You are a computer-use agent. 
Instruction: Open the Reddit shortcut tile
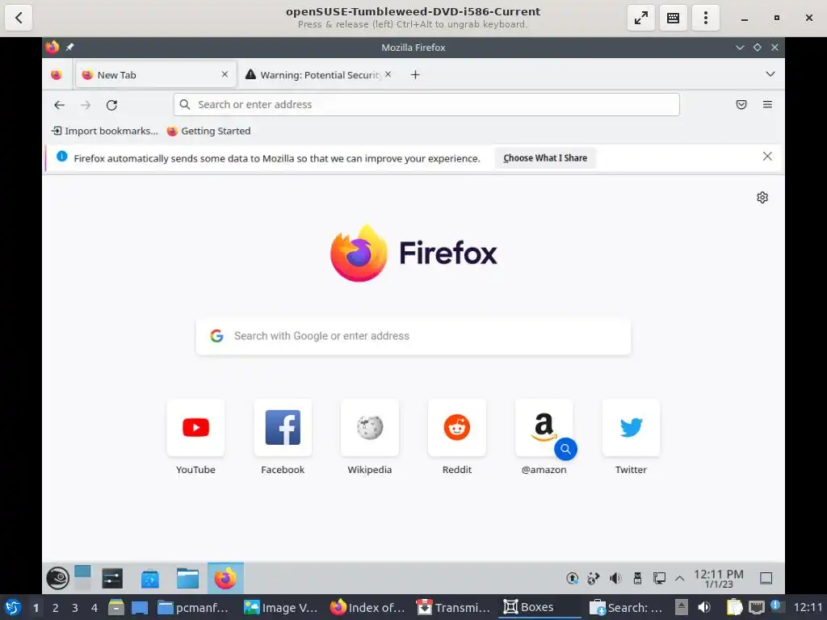point(457,437)
